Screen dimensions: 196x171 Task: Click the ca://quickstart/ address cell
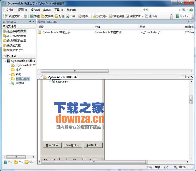(150, 32)
